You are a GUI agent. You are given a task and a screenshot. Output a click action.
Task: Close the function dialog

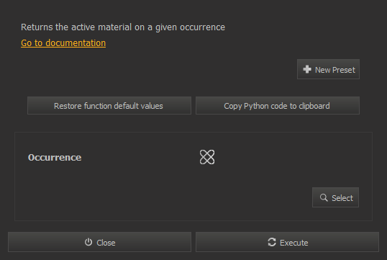pyautogui.click(x=99, y=242)
